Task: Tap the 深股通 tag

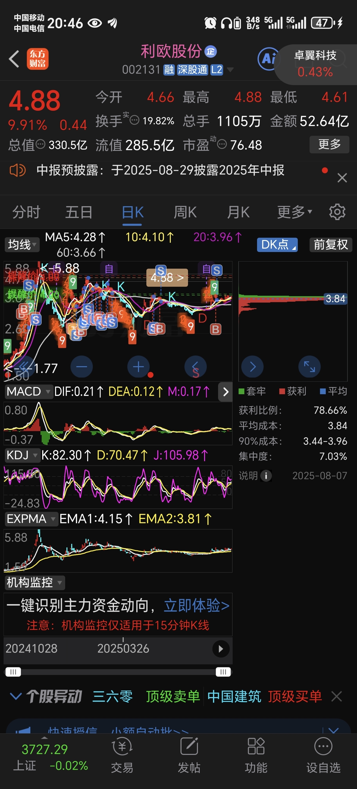Action: click(x=192, y=70)
